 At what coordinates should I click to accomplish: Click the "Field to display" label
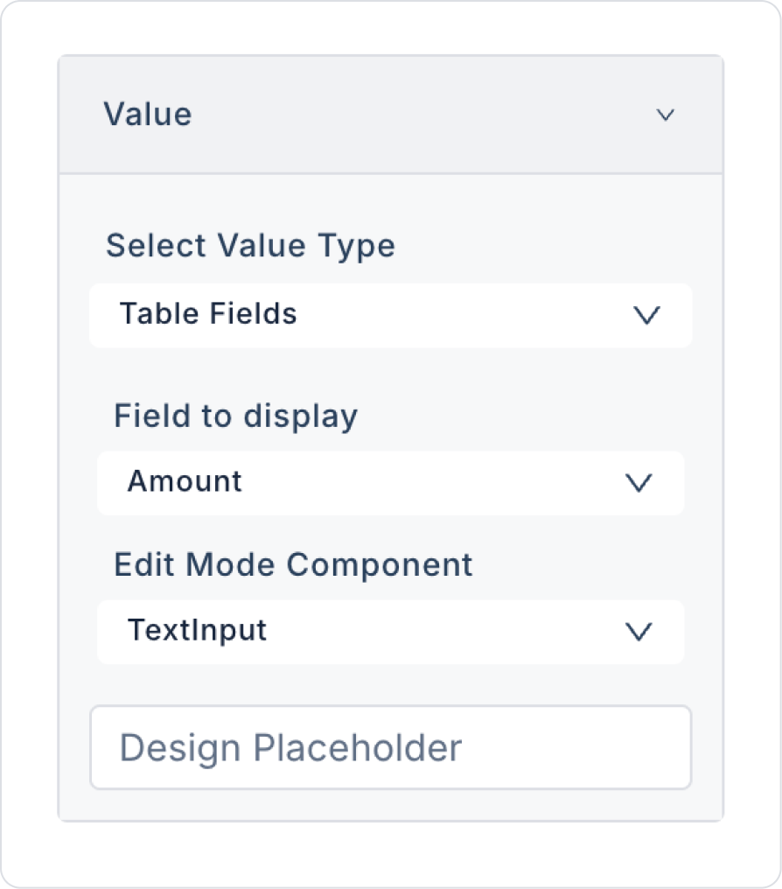(x=235, y=416)
